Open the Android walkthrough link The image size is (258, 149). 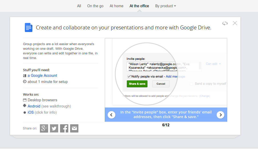coord(34,106)
